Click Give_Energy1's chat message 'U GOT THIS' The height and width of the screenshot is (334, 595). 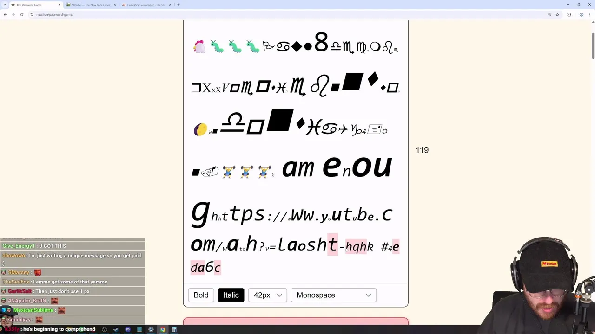point(53,246)
